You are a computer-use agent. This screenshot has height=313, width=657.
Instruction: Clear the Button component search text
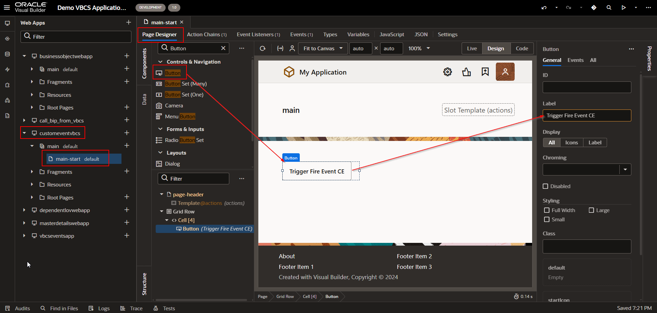click(223, 48)
